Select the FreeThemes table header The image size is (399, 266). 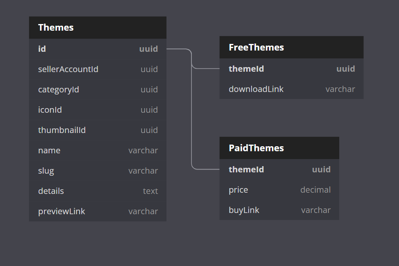[x=291, y=47]
